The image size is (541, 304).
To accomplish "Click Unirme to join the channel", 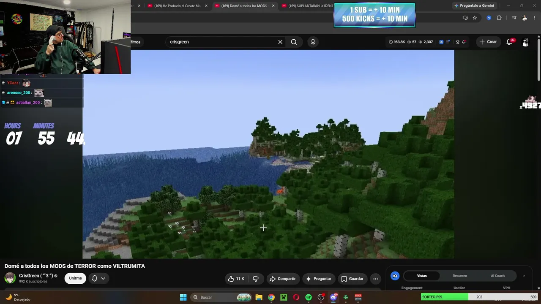I will coord(75,278).
